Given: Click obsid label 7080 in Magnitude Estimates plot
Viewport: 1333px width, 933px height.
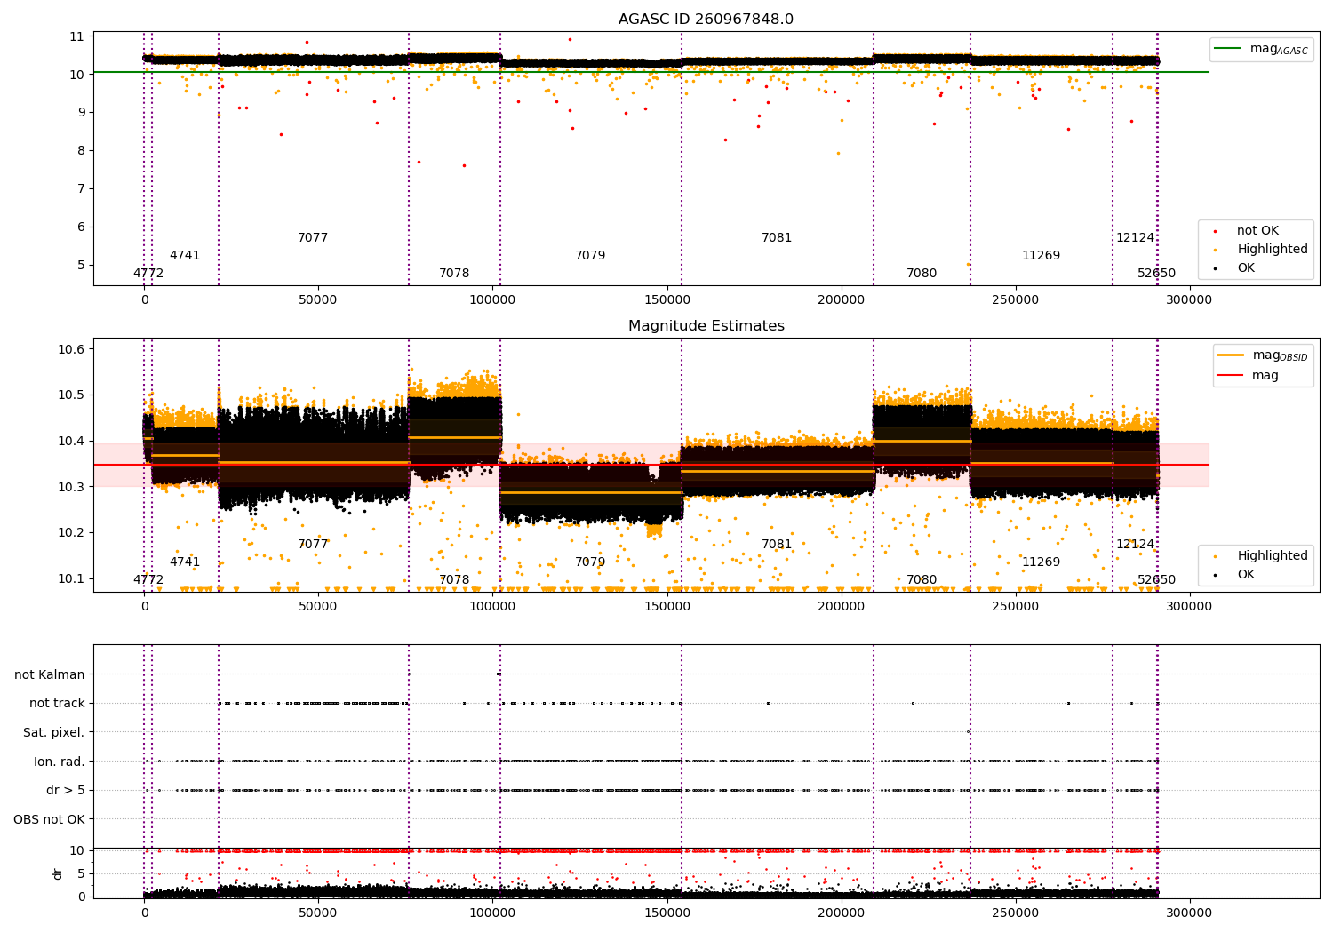Looking at the screenshot, I should pyautogui.click(x=922, y=580).
